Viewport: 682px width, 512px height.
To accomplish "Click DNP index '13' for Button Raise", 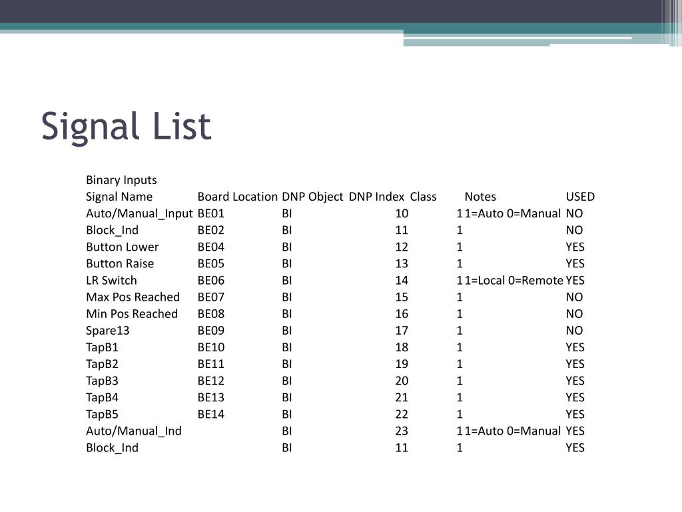I will pyautogui.click(x=402, y=264).
